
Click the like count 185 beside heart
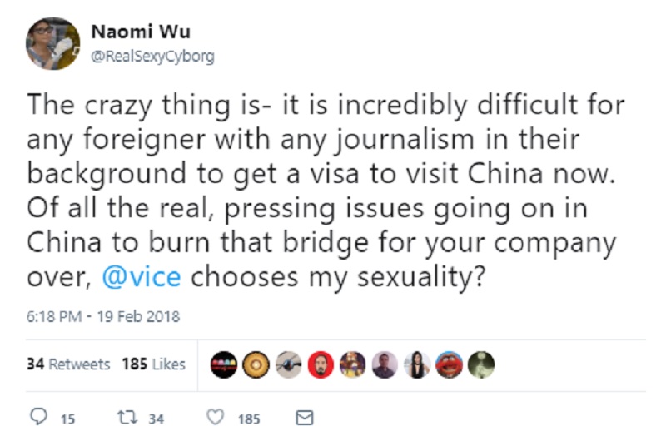pyautogui.click(x=249, y=419)
